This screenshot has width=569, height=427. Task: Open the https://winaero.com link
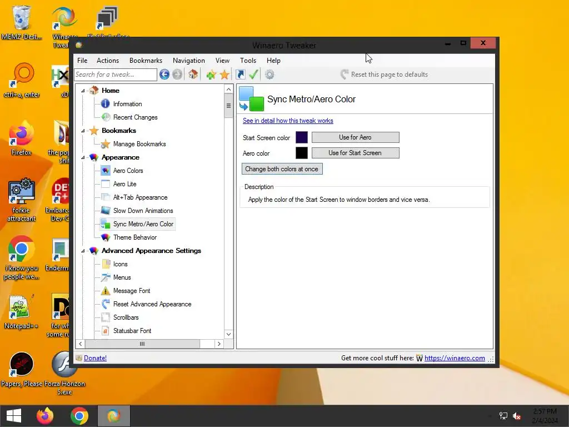pos(455,358)
